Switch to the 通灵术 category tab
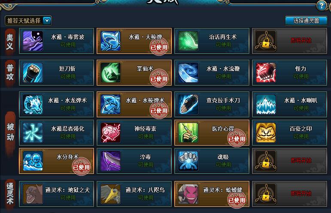This screenshot has width=331, height=213. [x=10, y=194]
